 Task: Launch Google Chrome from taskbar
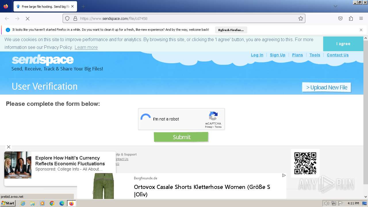click(x=52, y=203)
